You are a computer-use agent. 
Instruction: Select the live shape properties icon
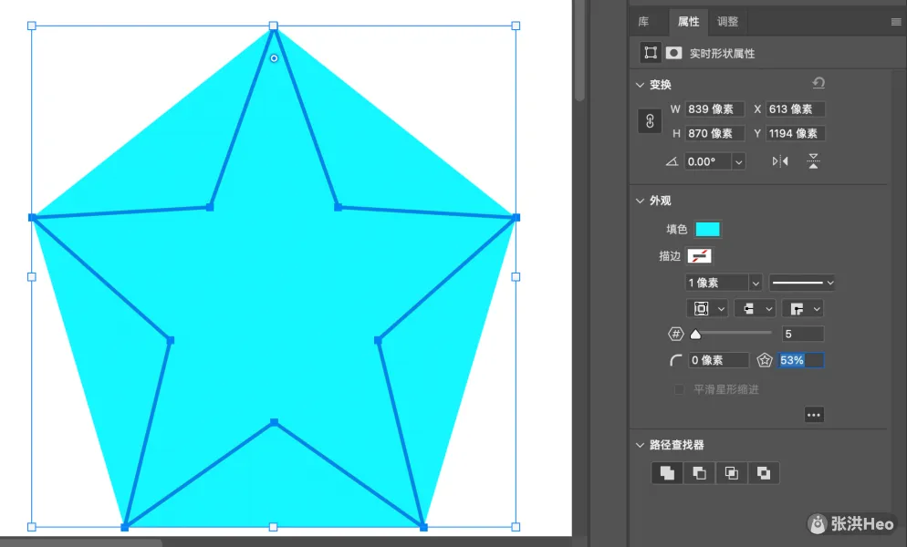coord(650,53)
